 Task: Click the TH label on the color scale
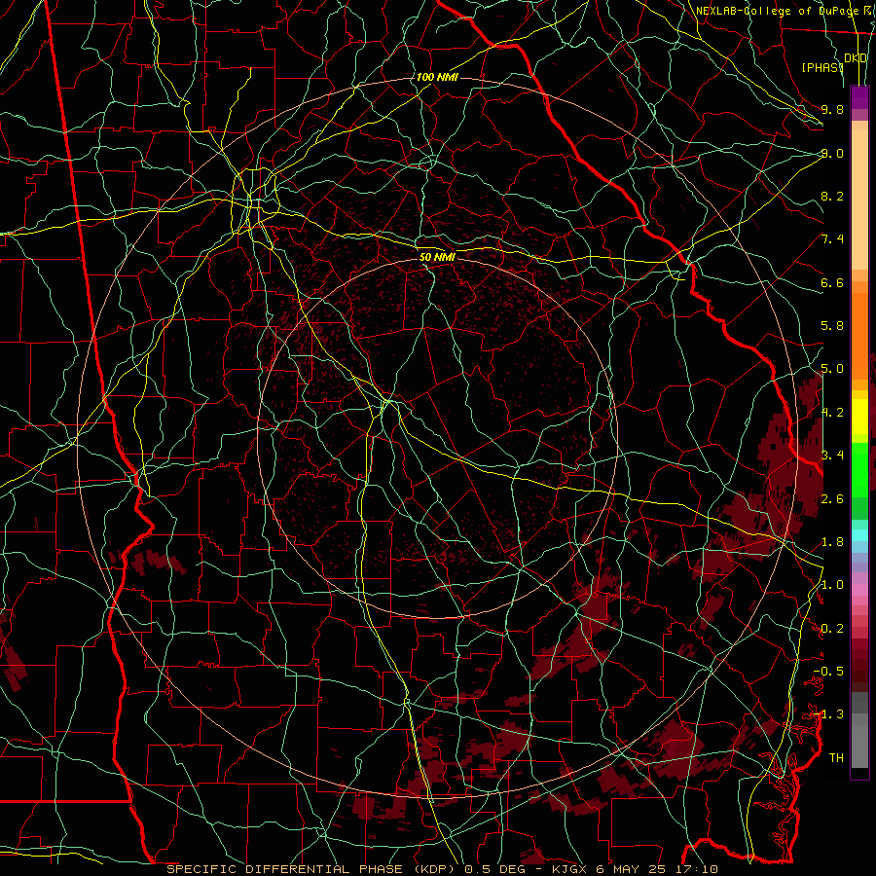(836, 757)
